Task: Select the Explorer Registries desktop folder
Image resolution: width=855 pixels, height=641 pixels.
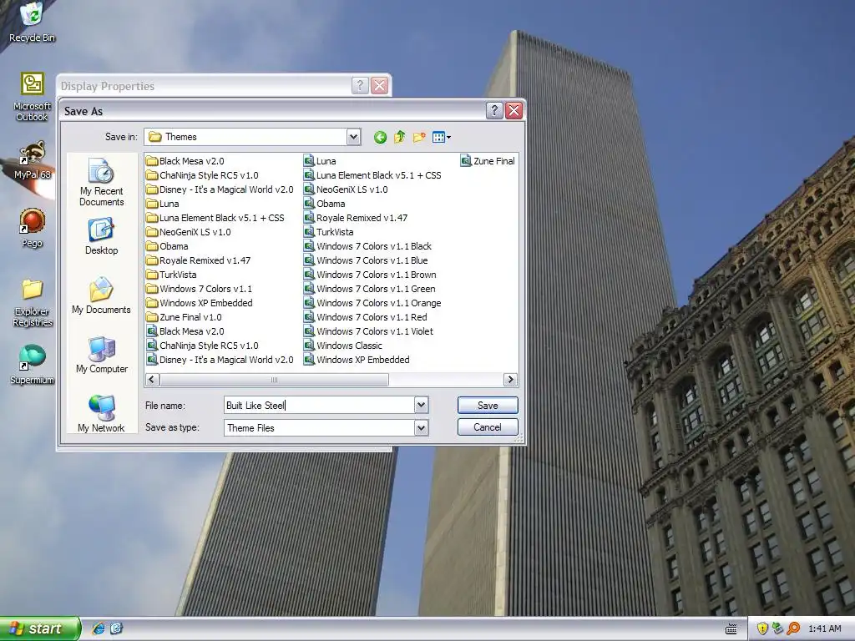Action: pyautogui.click(x=33, y=302)
